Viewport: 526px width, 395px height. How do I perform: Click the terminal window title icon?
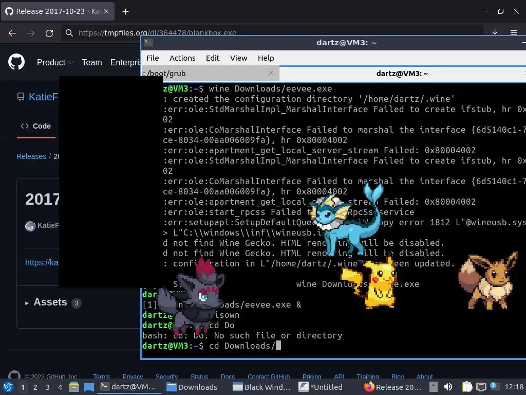[x=148, y=42]
